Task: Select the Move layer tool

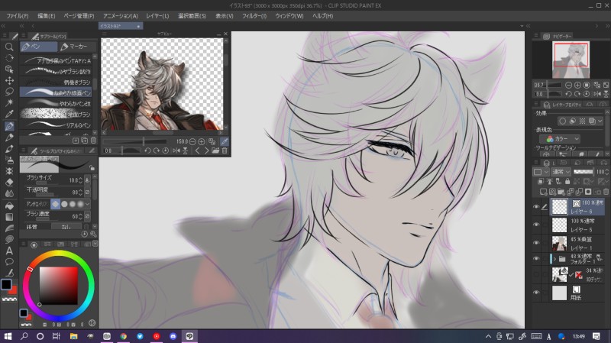Action: point(9,81)
